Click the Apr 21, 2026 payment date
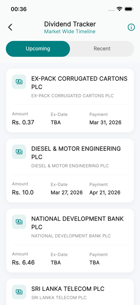This screenshot has width=140, height=305. pos(105,192)
